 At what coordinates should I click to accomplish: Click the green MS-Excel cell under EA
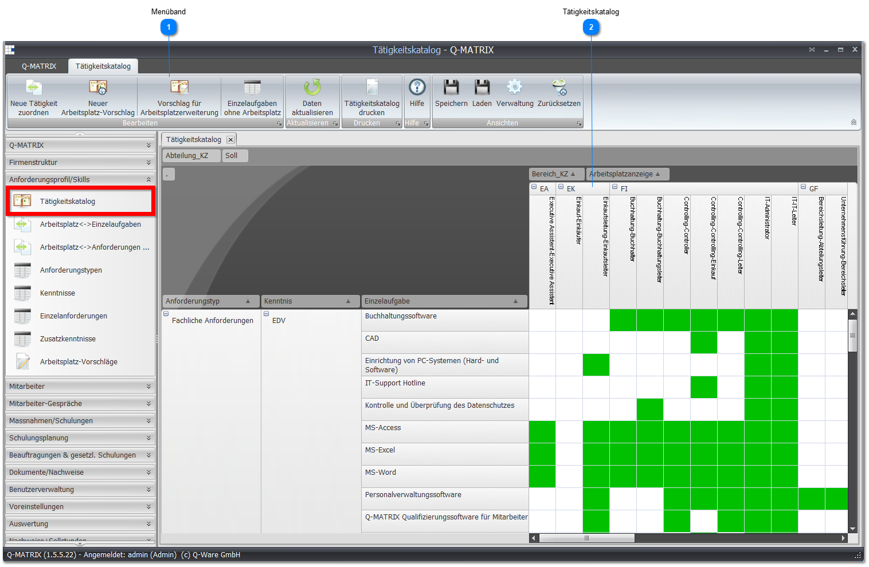(542, 454)
